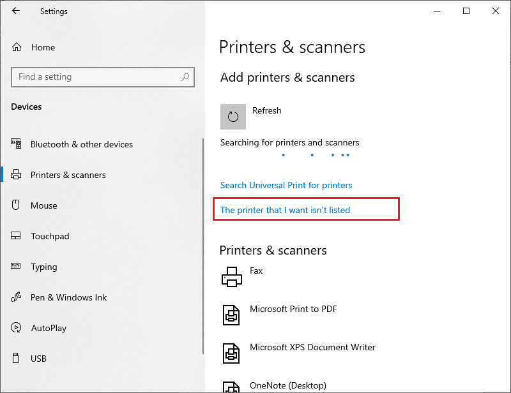Screen dimensions: 511x393
Task: Select Microsoft XPS Document Writer name
Action: click(312, 347)
